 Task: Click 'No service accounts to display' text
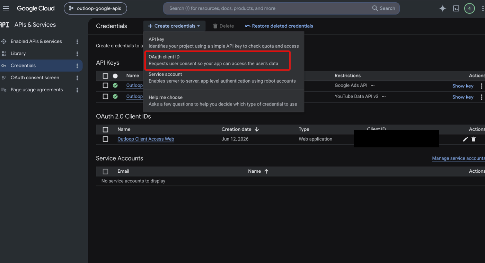tap(133, 181)
